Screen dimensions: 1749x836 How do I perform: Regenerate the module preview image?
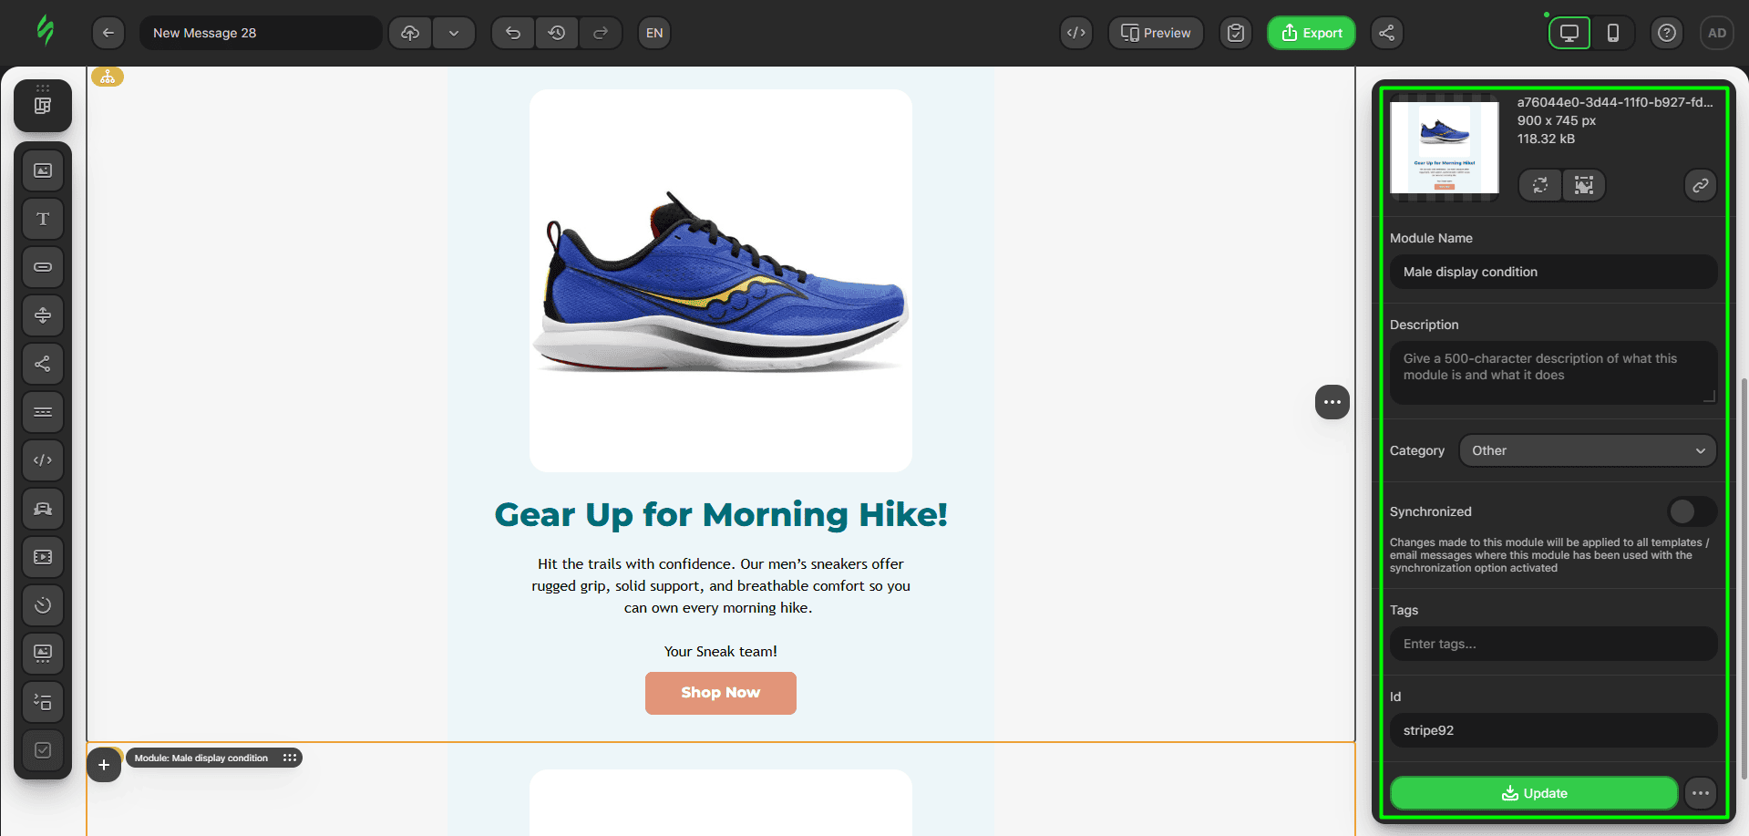coord(1540,185)
